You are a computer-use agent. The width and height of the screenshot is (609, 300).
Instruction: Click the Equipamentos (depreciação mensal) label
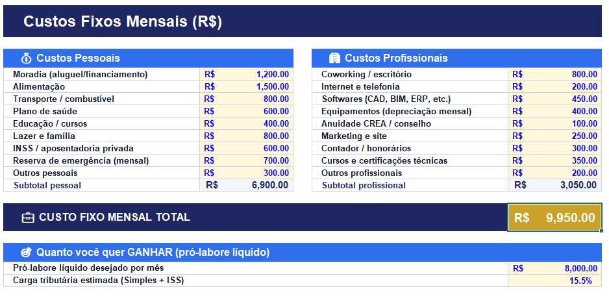(x=396, y=112)
